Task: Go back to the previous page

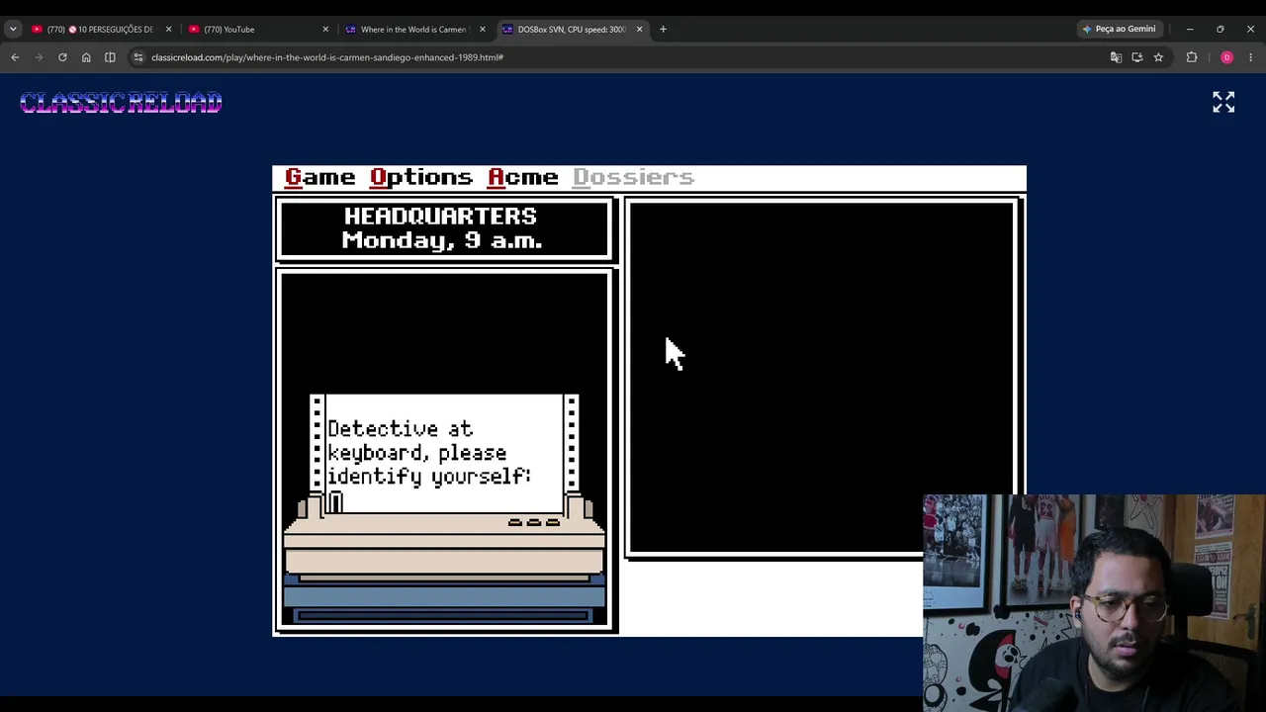Action: [x=15, y=57]
